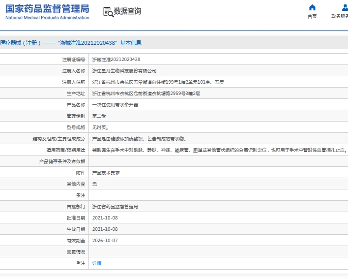
Task: Click approval department 浙江省药品监督管理局
Action: [x=115, y=207]
